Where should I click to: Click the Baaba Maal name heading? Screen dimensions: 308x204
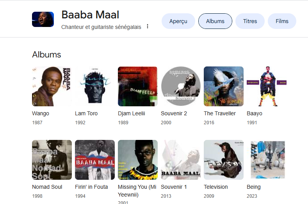[90, 15]
